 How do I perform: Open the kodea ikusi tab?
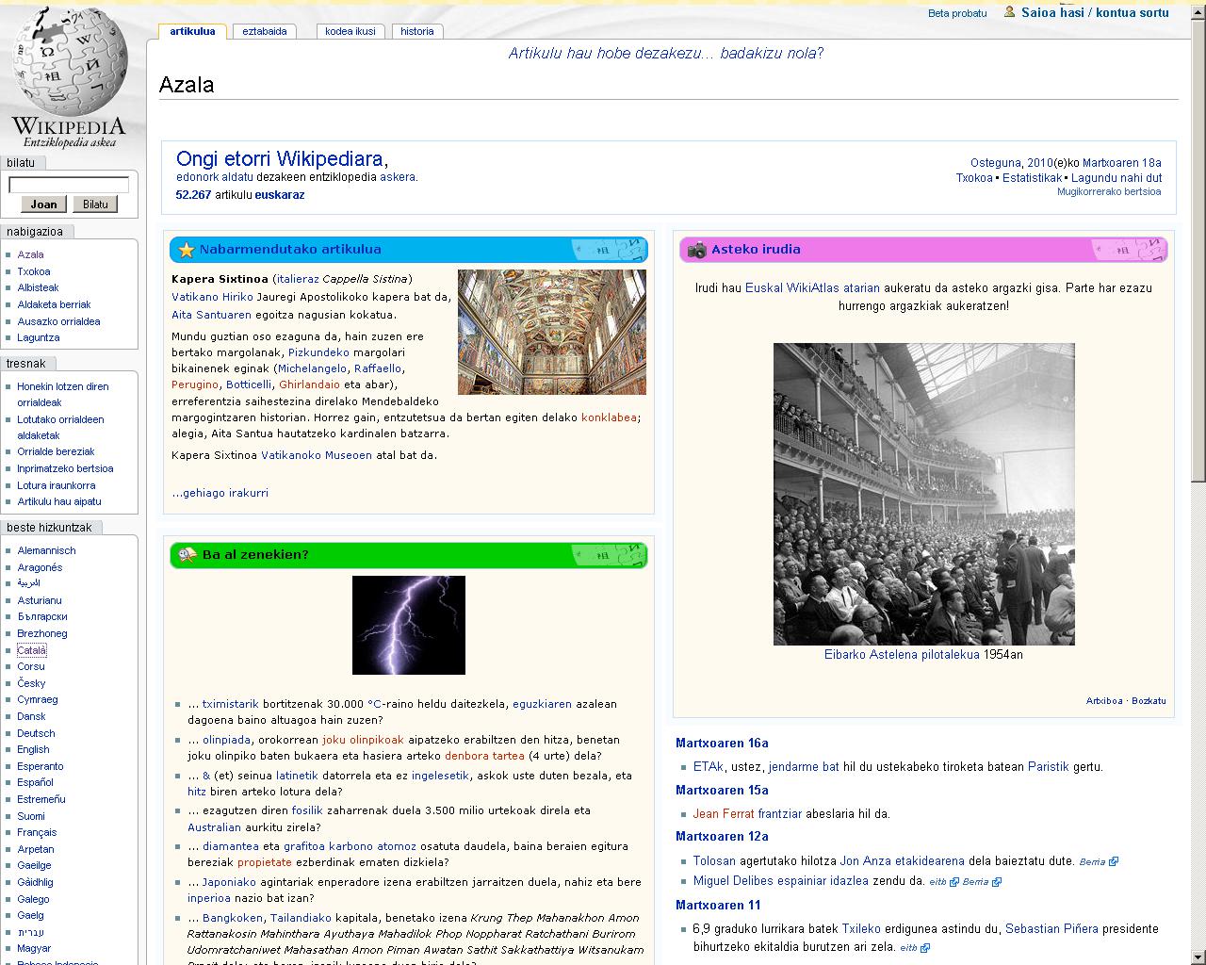point(350,31)
